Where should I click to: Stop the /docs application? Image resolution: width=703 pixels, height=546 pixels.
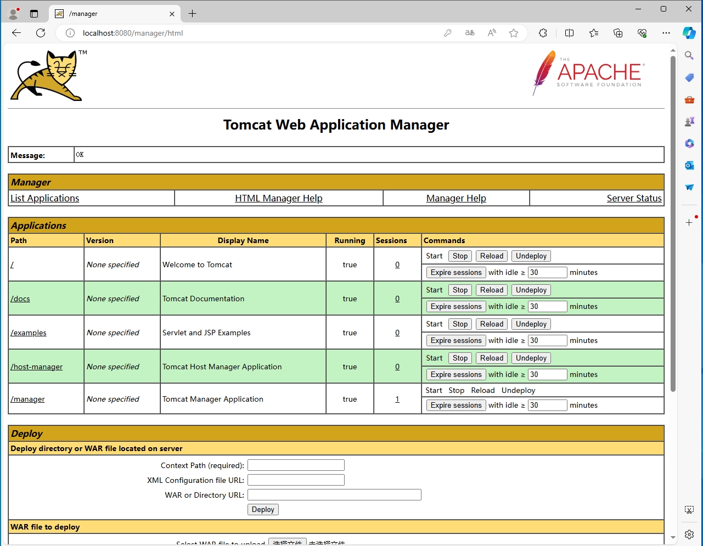[x=460, y=290]
